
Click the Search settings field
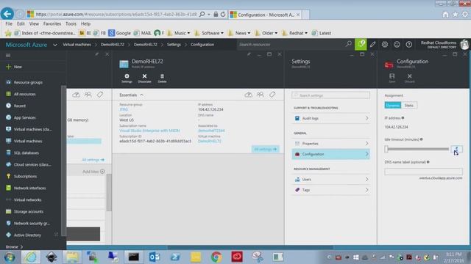click(330, 95)
